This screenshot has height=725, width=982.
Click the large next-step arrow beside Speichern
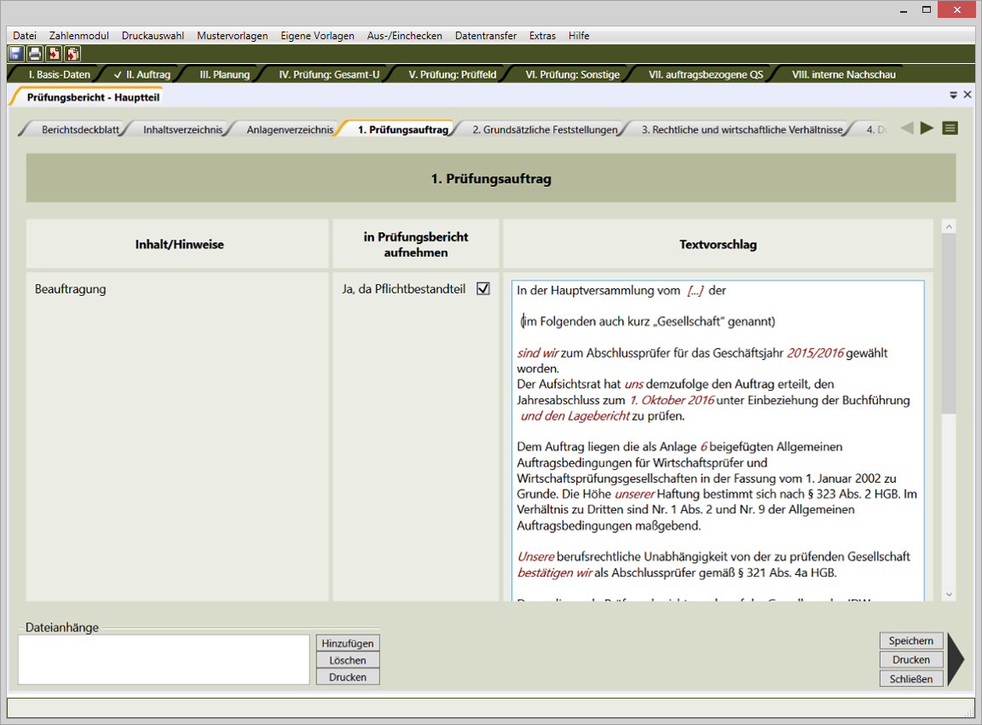coord(956,658)
